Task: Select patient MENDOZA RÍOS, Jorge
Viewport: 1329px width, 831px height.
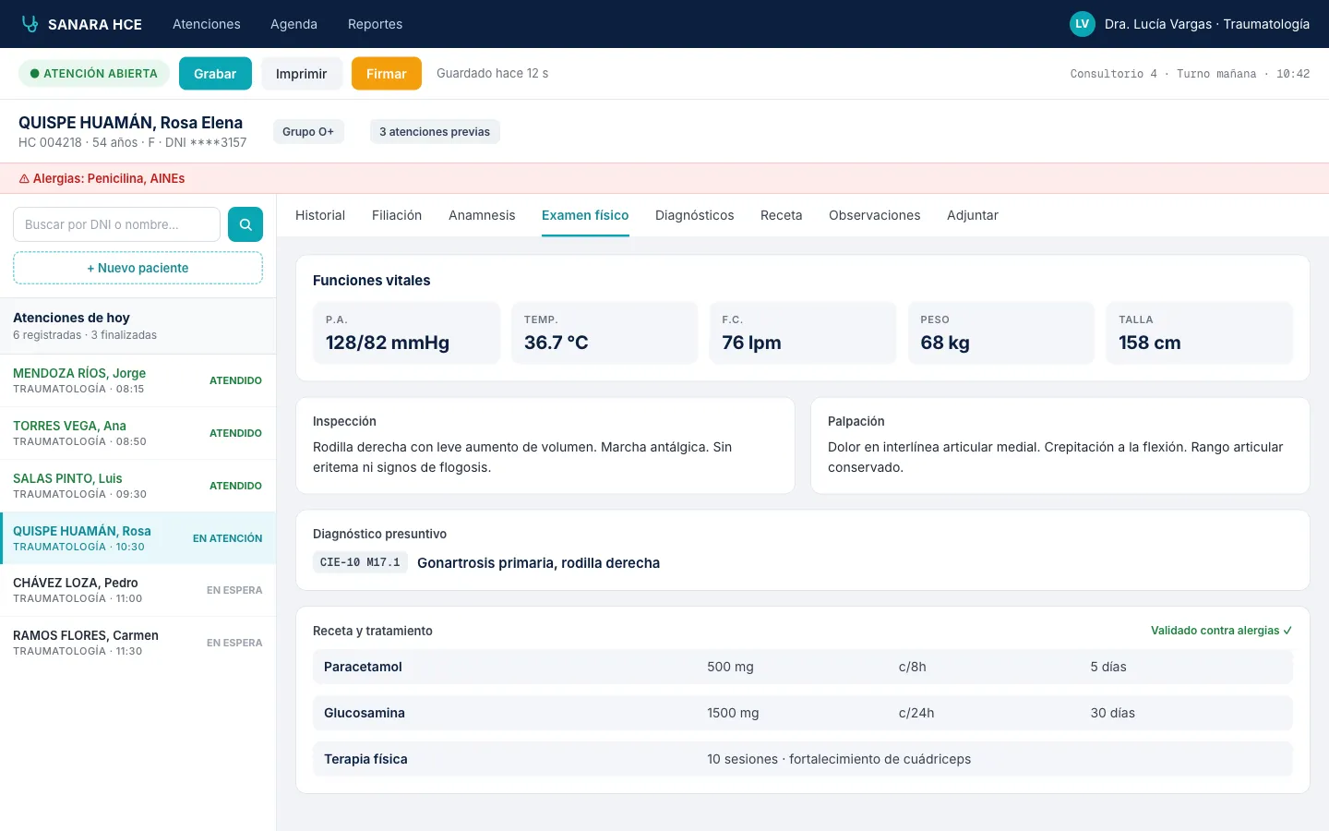Action: point(138,380)
